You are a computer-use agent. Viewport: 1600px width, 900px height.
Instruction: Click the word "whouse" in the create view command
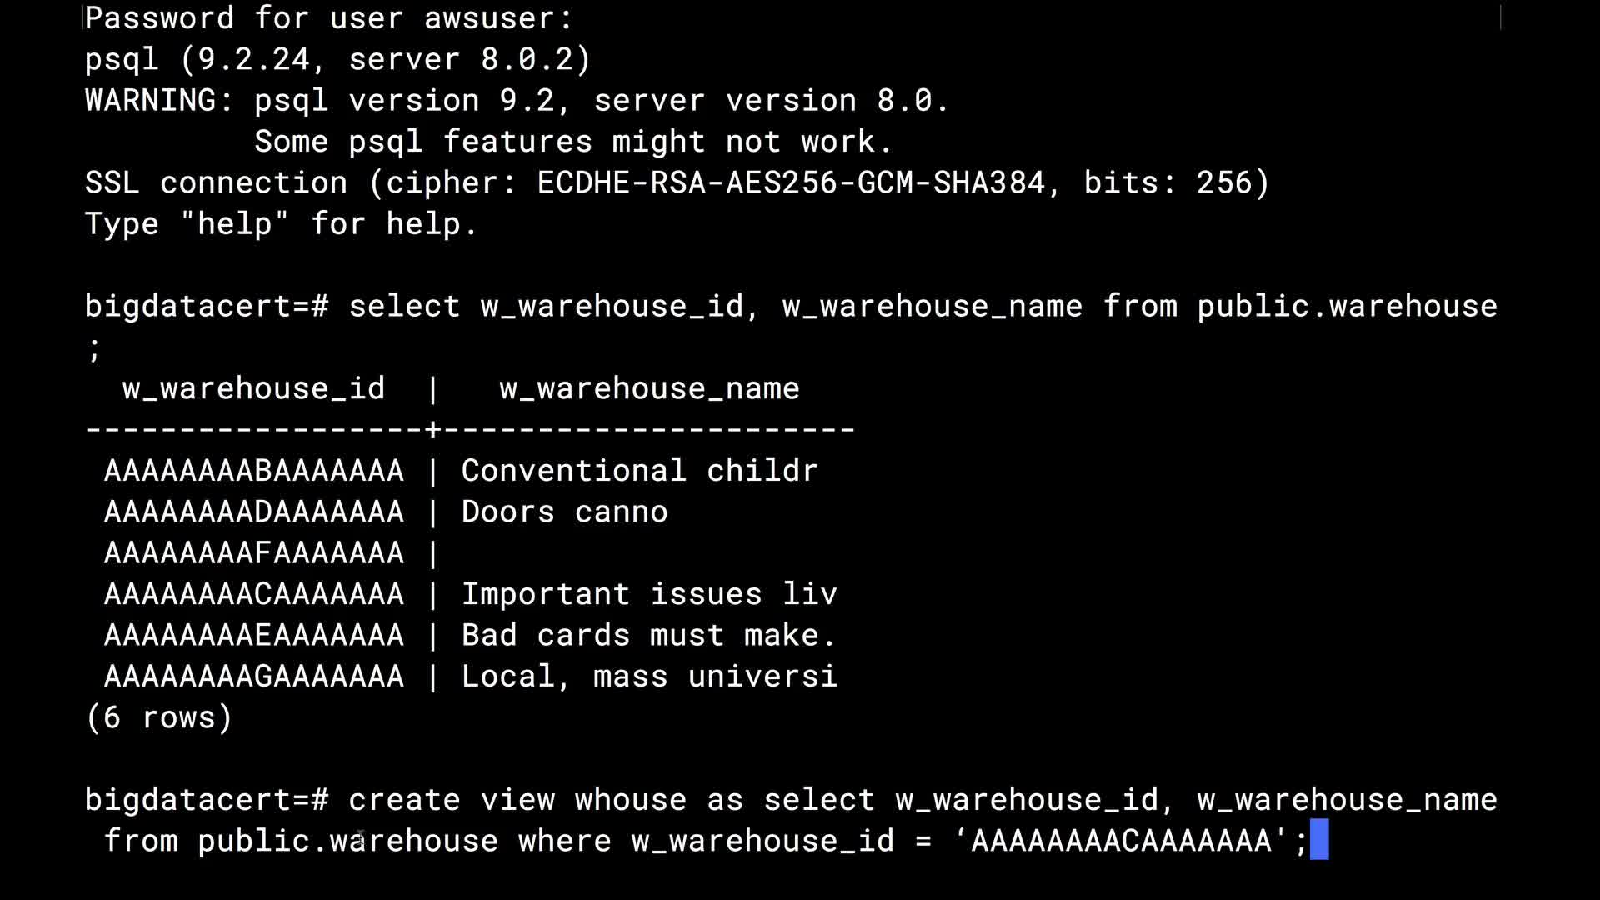[630, 800]
